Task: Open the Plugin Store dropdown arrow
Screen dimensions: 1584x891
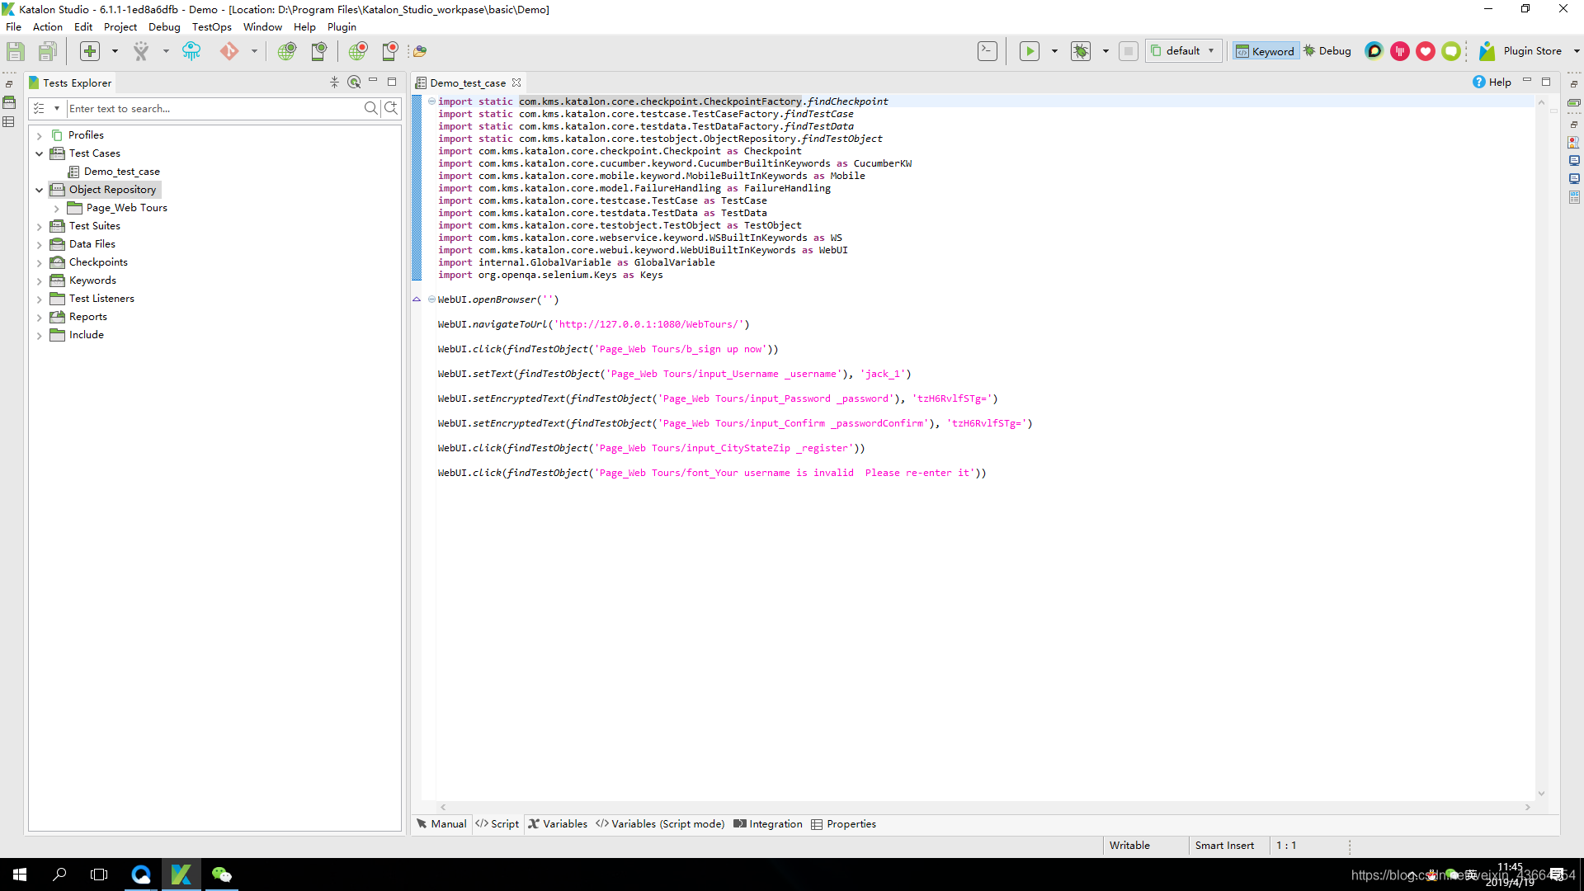Action: point(1577,51)
